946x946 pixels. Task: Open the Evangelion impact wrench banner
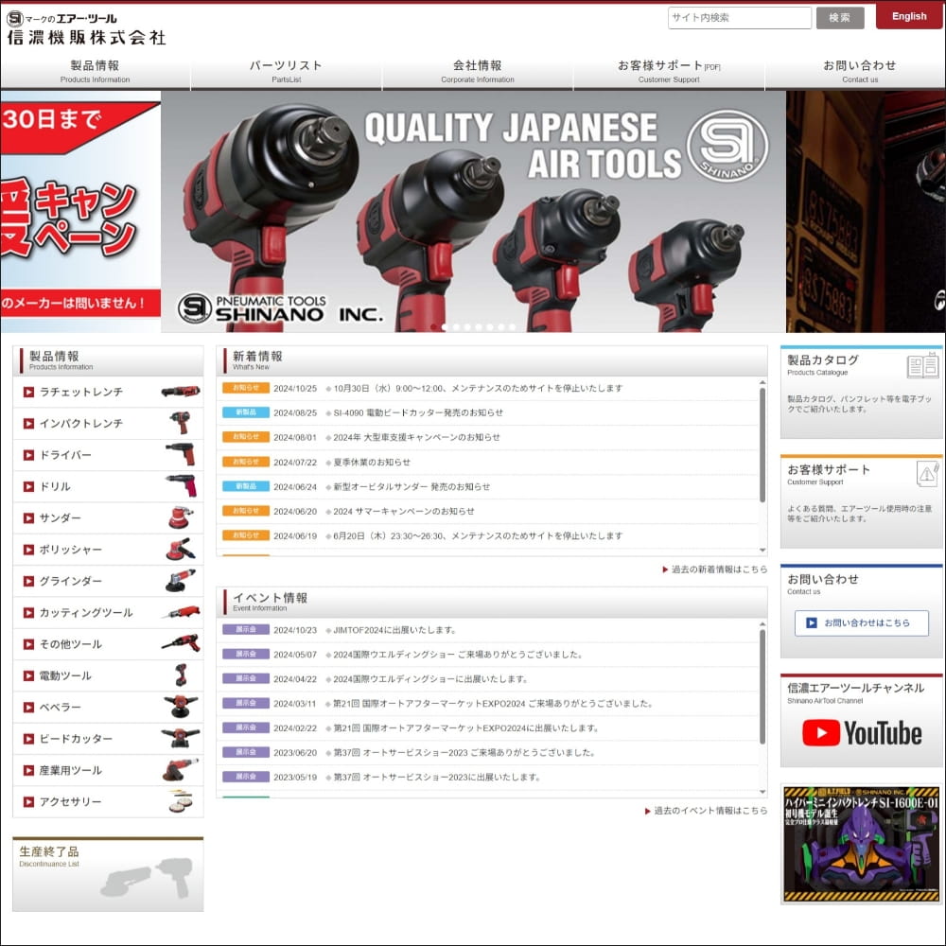pyautogui.click(x=862, y=844)
